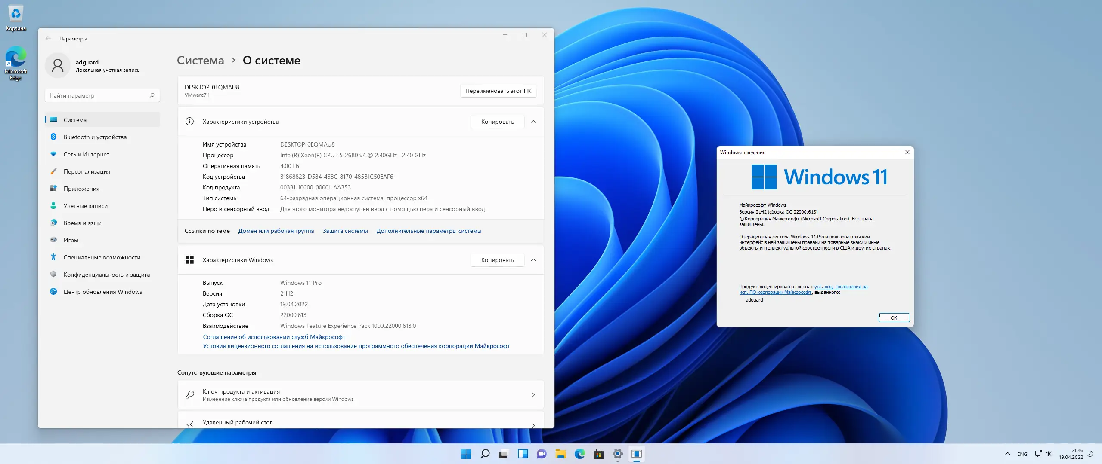Open Windows search from the taskbar
Screen dimensions: 1102x464
point(484,454)
